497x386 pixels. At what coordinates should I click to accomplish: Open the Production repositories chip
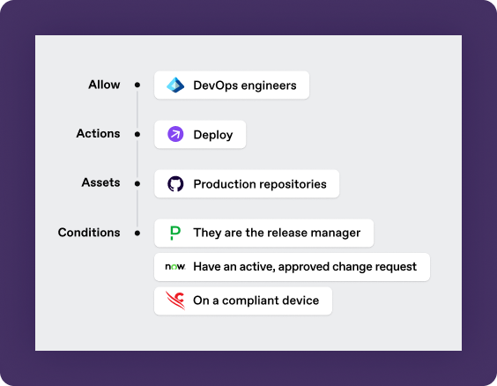[x=247, y=184]
